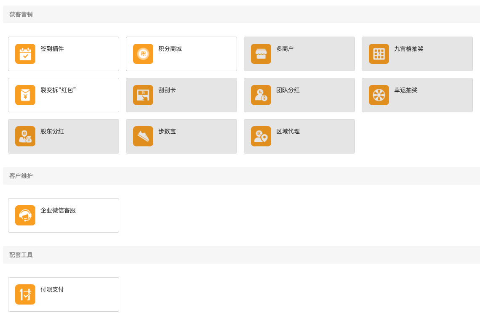Open the 企业微信客服 headset icon
Screen dimensions: 480x318
point(25,215)
